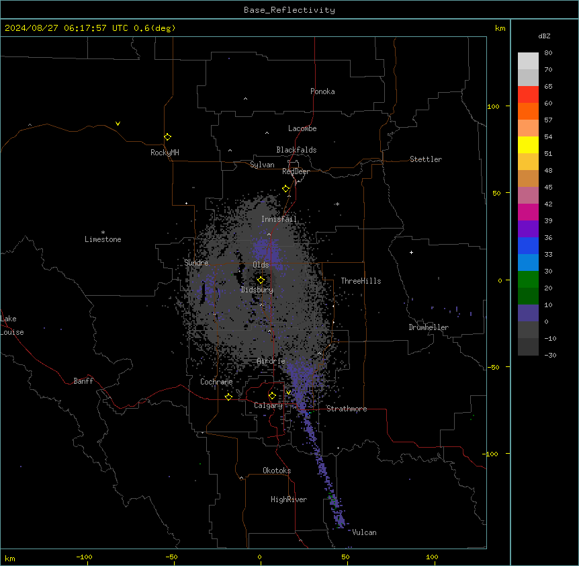Click the 80 value in dBZ legend
Viewport: 579px width, 566px height.
click(548, 53)
